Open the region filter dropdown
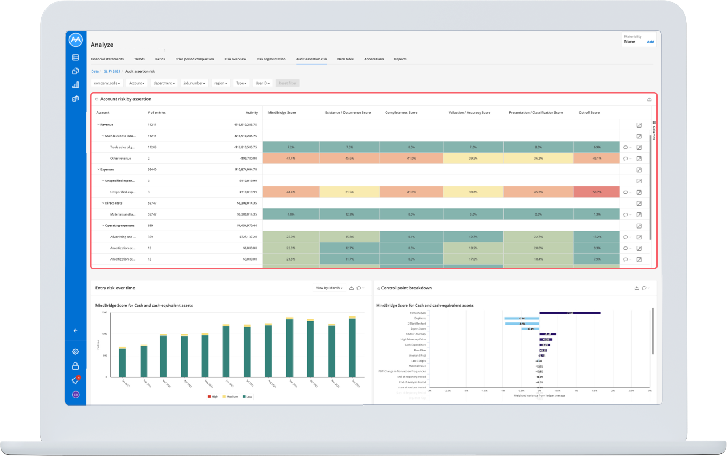Screen dimensions: 727x456 tap(221, 83)
